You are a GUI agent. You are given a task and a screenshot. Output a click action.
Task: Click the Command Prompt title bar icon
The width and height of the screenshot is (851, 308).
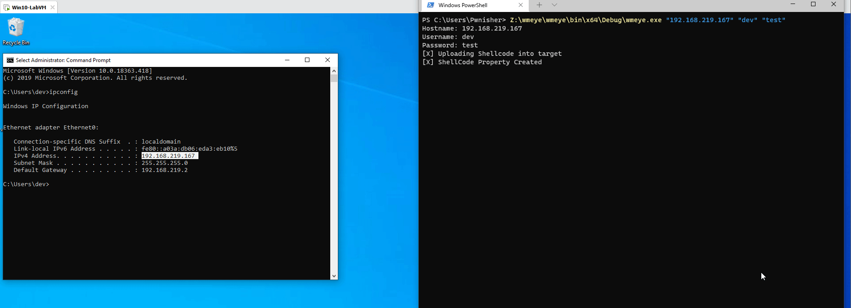click(10, 60)
